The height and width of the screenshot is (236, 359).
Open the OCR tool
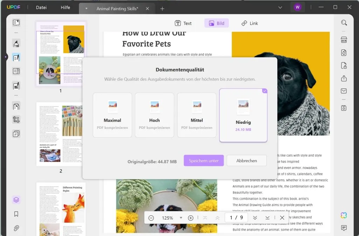[x=344, y=40]
